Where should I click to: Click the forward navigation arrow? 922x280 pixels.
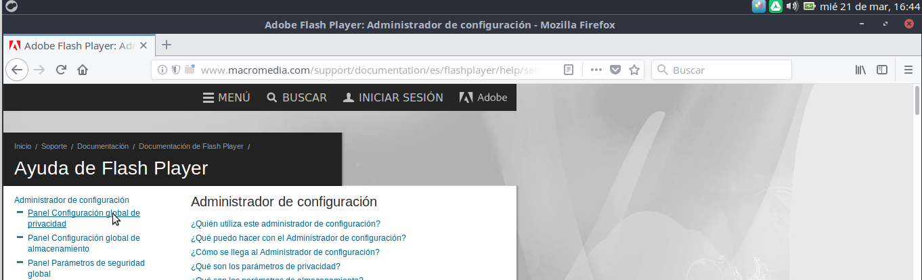click(39, 70)
